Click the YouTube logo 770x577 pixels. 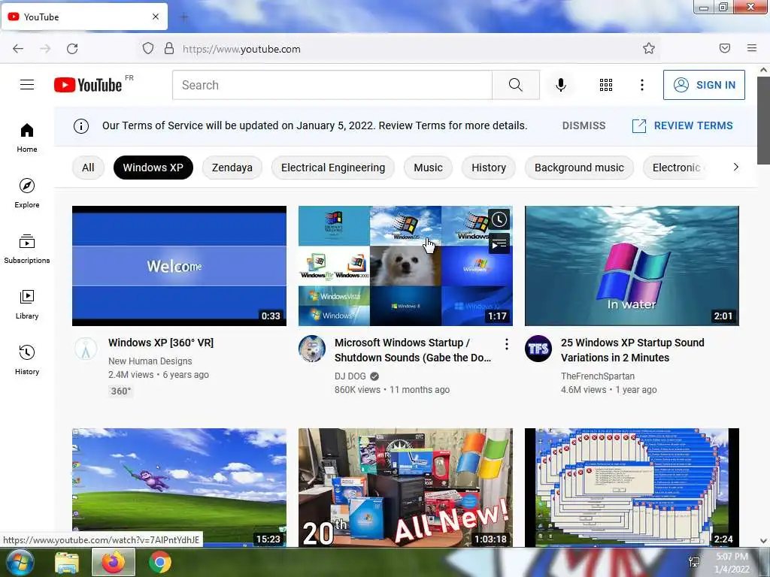[x=88, y=85]
